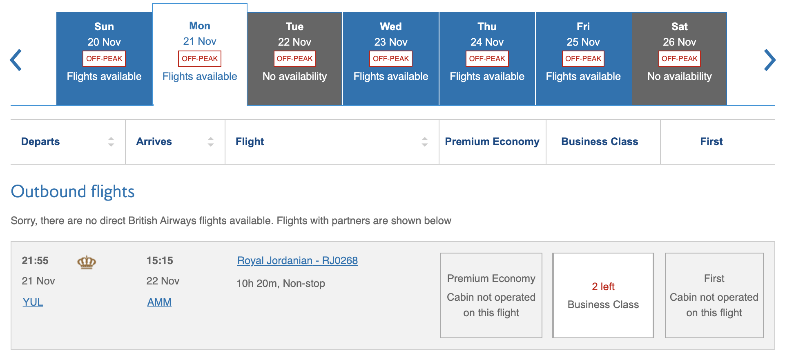The height and width of the screenshot is (357, 785).
Task: Open the YUL departure airport link
Action: (x=33, y=302)
